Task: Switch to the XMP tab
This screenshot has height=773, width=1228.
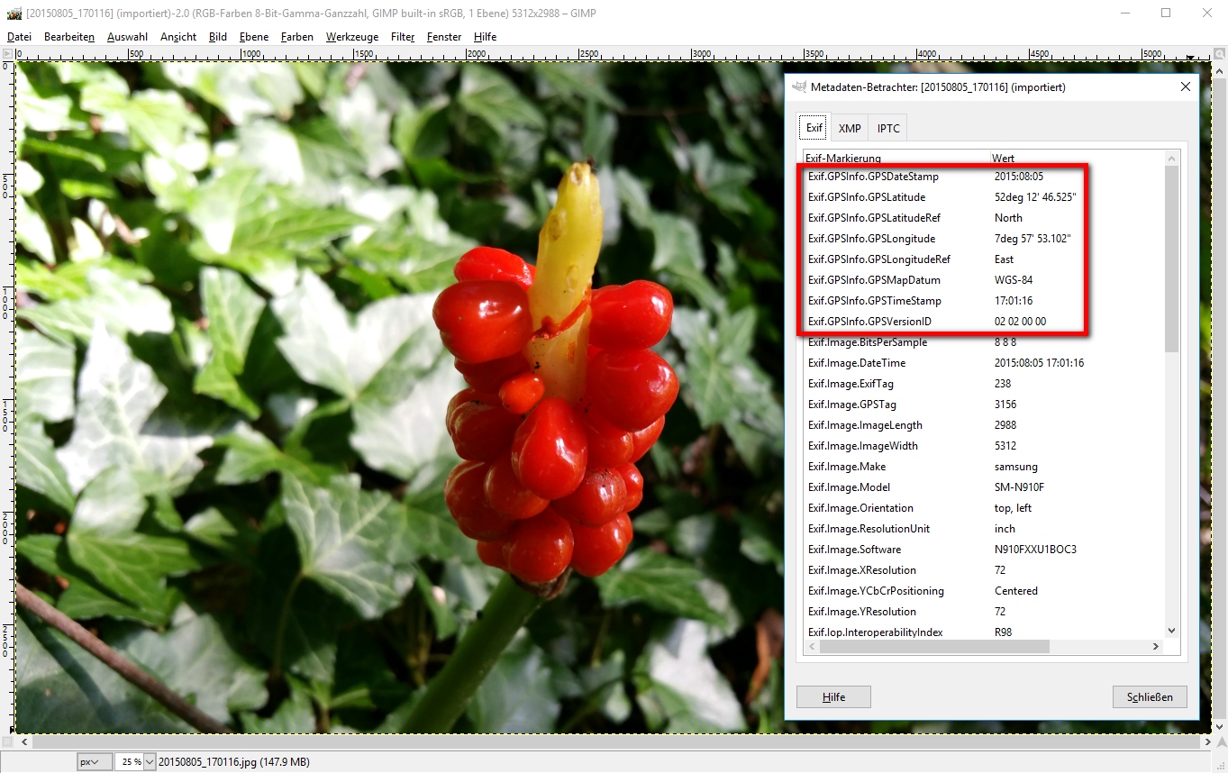Action: (x=850, y=129)
